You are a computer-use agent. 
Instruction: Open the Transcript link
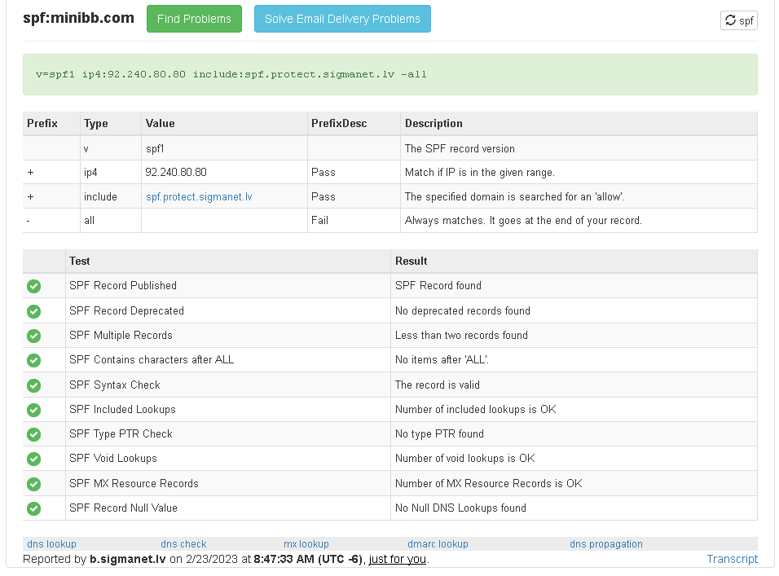(x=733, y=559)
